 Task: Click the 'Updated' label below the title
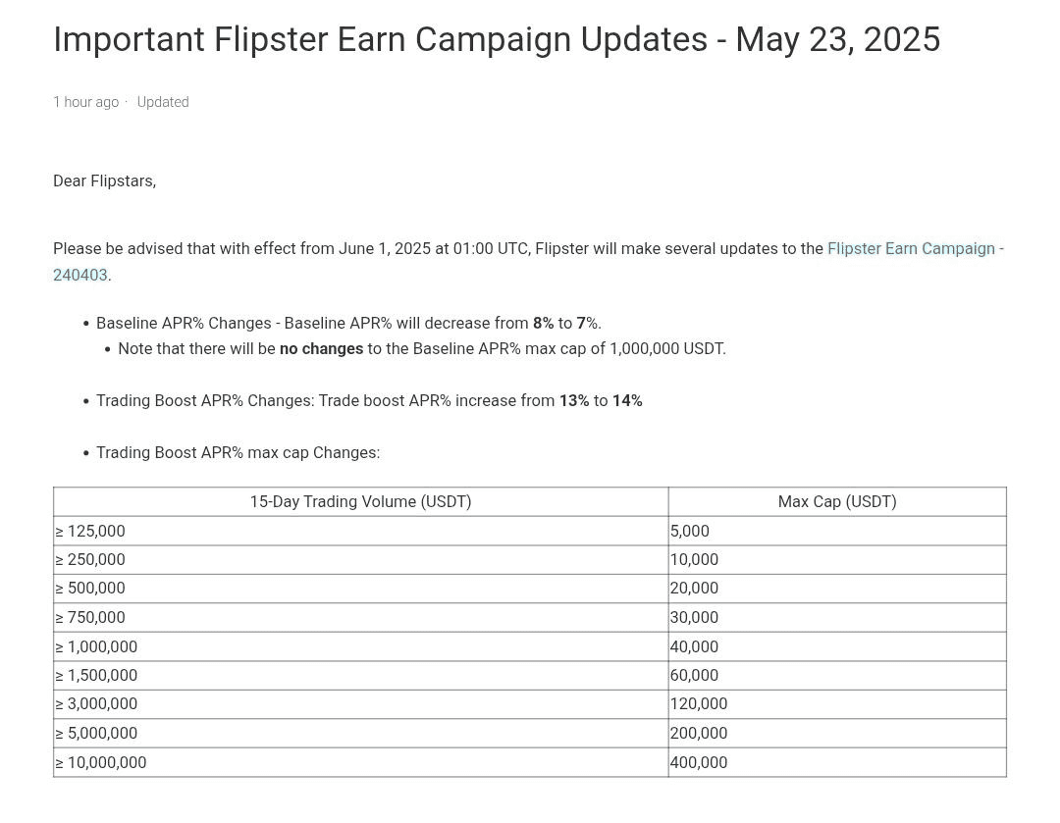coord(163,102)
